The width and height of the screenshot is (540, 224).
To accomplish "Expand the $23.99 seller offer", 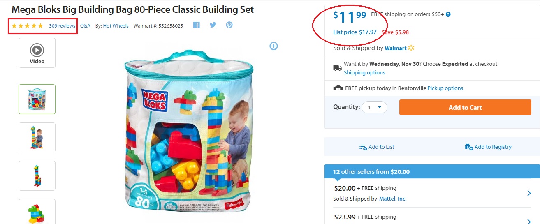I will pos(529,220).
